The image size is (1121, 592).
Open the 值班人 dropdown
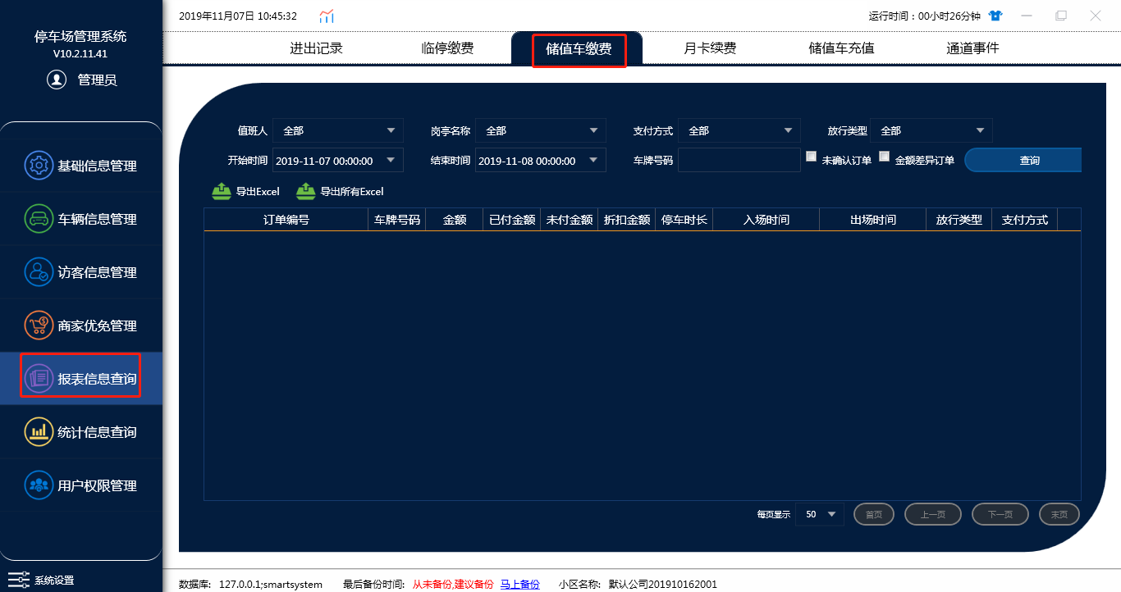point(338,130)
